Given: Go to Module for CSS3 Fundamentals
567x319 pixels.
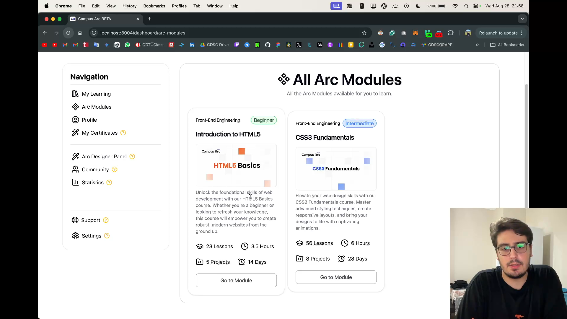Looking at the screenshot, I should click(336, 277).
